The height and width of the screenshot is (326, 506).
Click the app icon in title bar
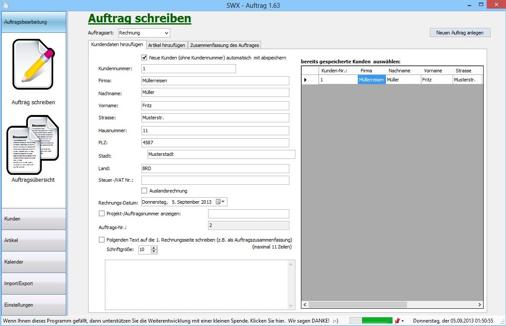6,6
